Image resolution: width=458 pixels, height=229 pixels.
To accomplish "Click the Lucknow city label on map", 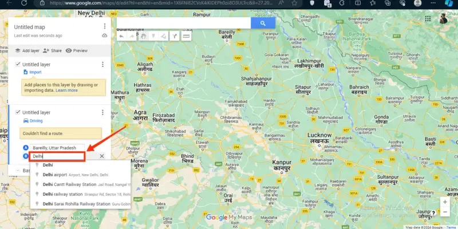I will (x=319, y=138).
